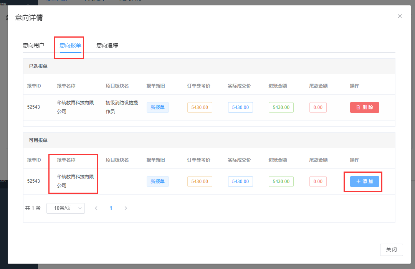Image resolution: width=415 pixels, height=269 pixels.
Task: Click 新报单 tag in 可用报单 row
Action: pyautogui.click(x=157, y=182)
